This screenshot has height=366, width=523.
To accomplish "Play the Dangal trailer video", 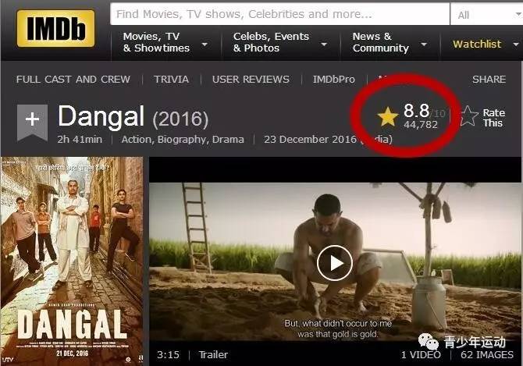I will coord(335,263).
